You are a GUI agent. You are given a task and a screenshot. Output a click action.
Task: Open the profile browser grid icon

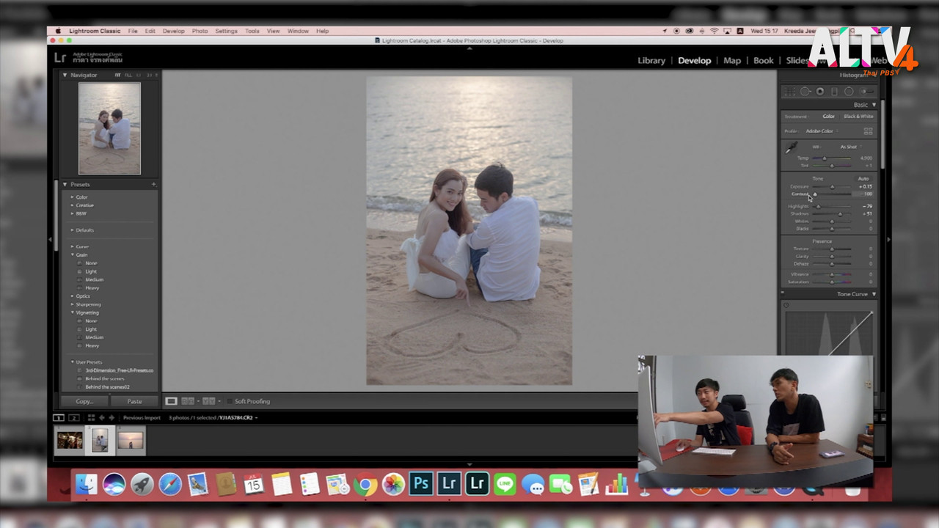pos(868,131)
